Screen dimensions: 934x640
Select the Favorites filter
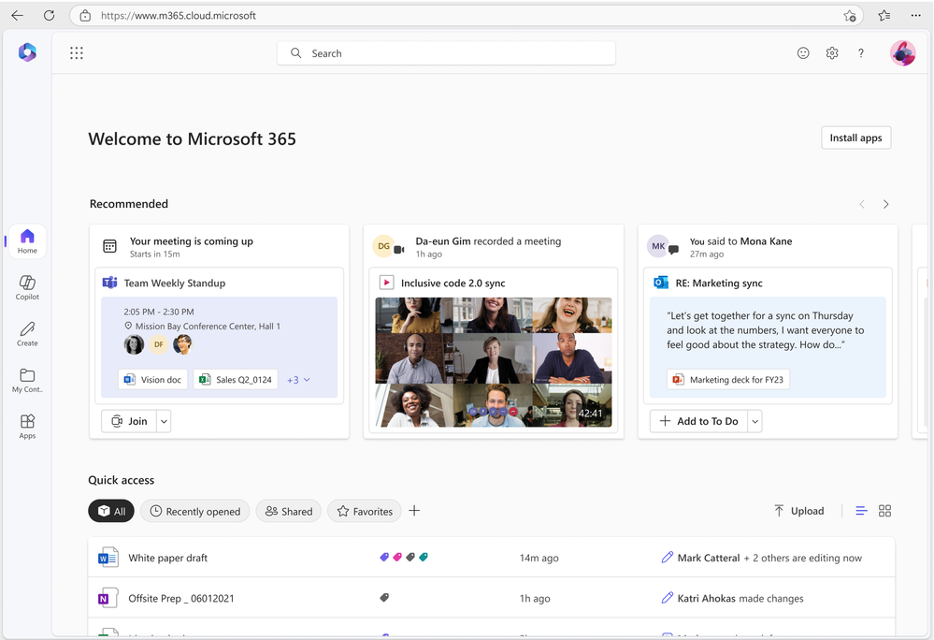coord(365,511)
